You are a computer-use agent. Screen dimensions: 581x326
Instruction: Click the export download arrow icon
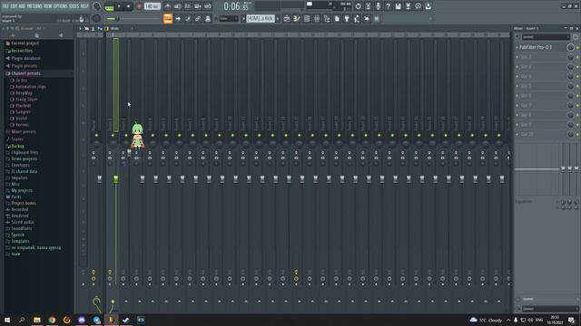pos(428,6)
